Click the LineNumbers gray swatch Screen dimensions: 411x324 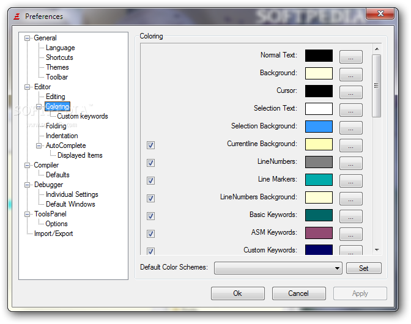tap(319, 162)
